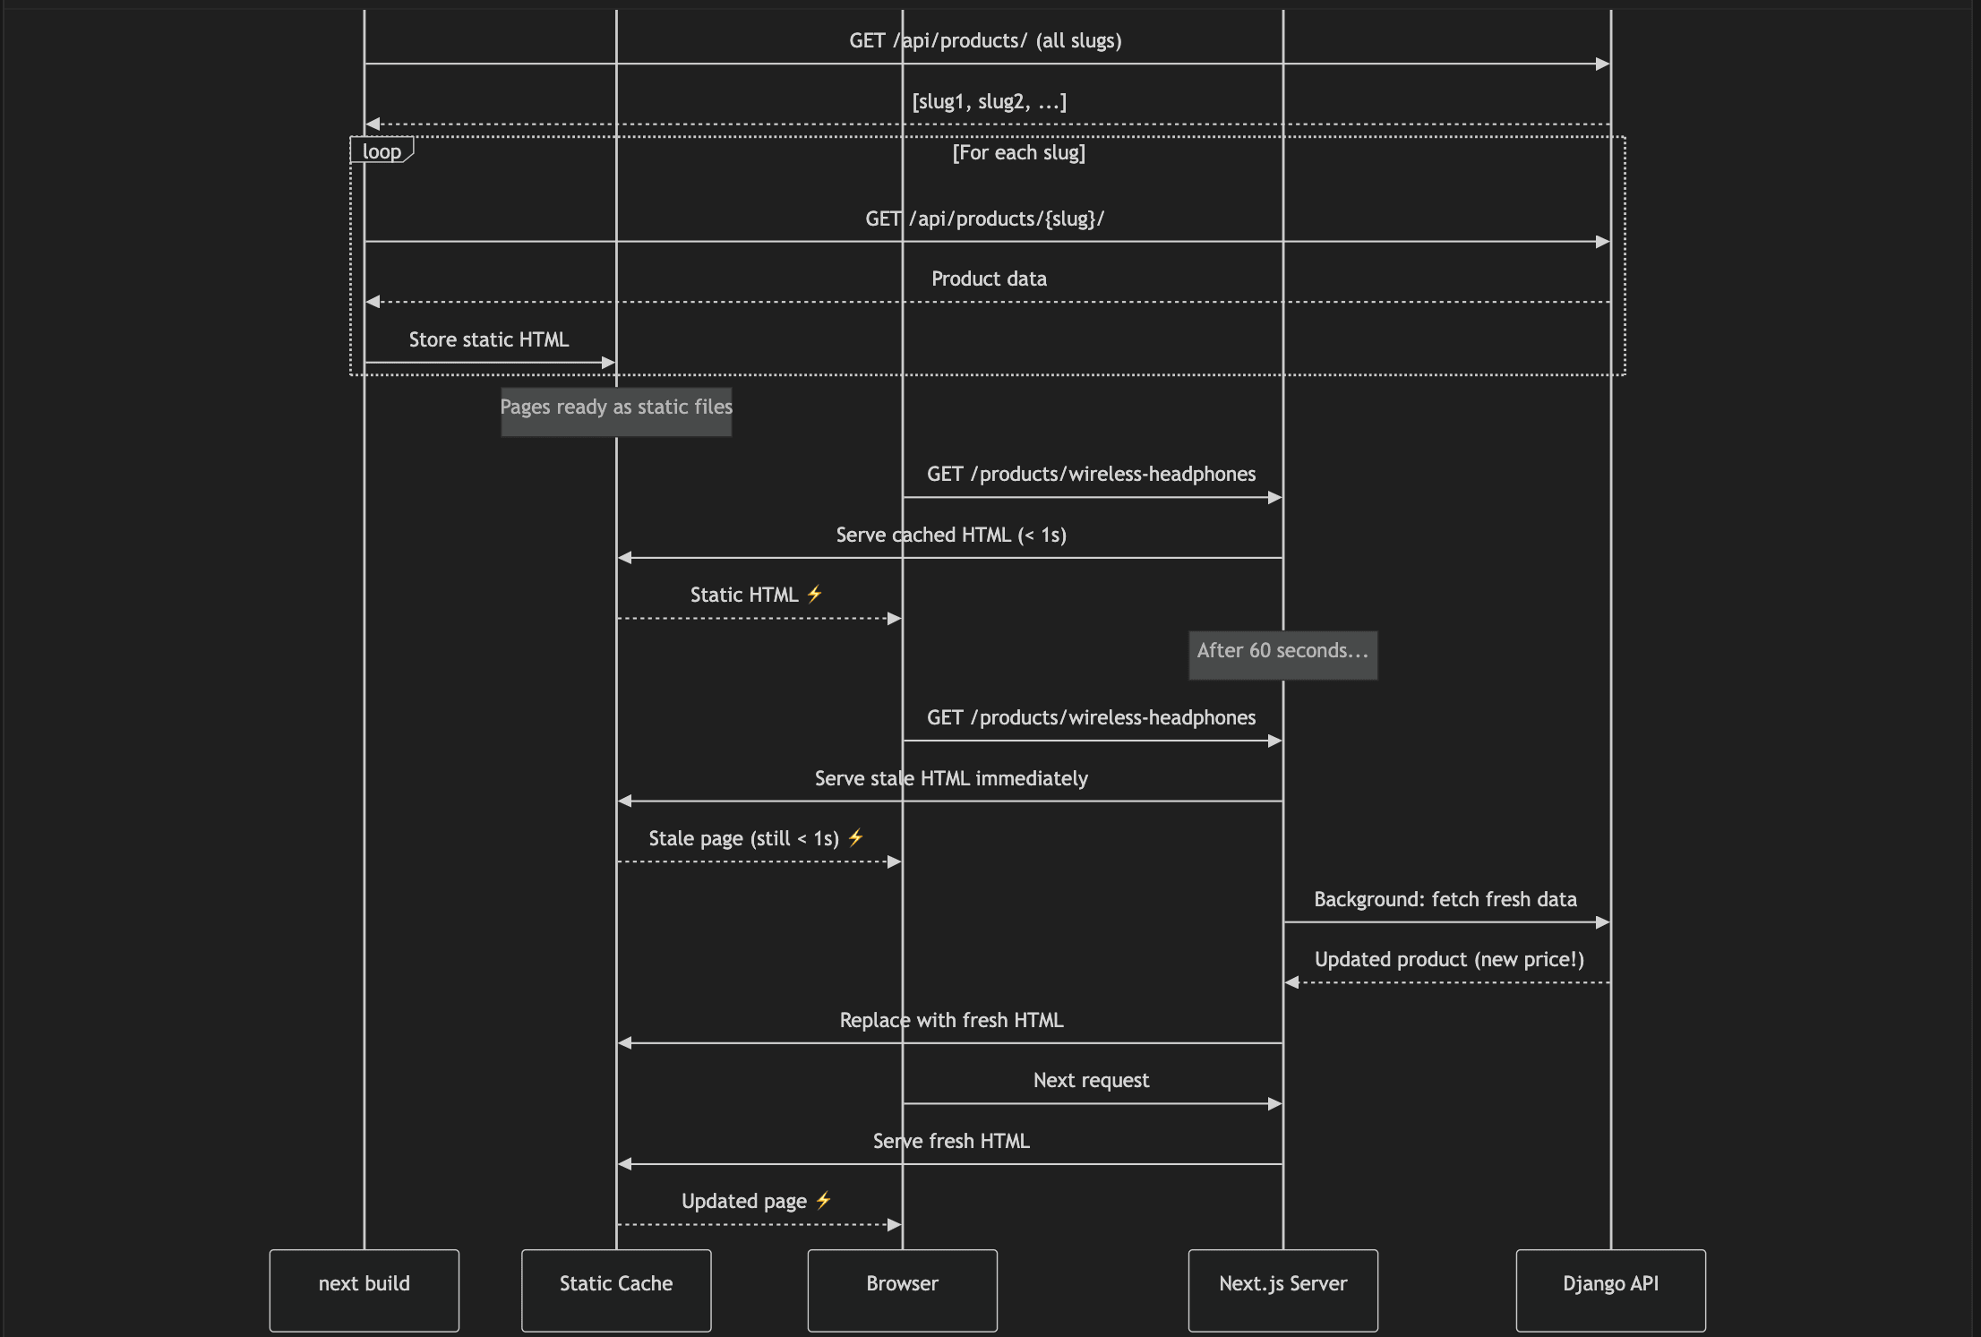Select the Updated product (new price!) label

coord(1449,959)
